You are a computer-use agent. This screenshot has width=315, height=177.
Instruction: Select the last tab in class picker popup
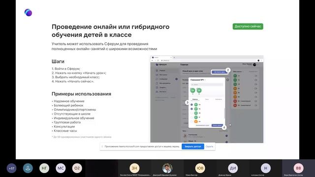click(x=219, y=99)
